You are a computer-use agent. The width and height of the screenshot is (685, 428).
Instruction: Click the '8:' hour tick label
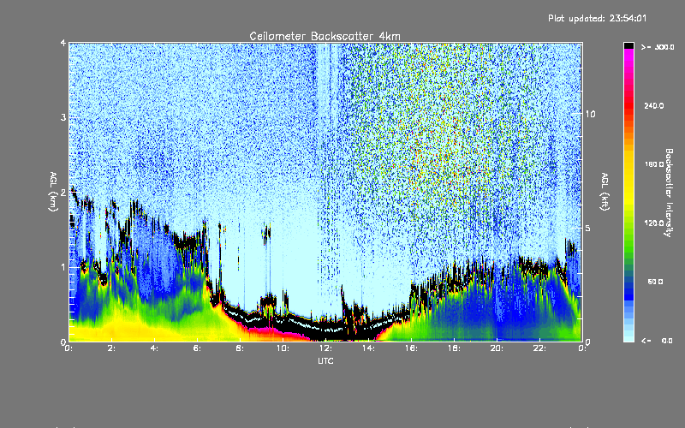240,348
